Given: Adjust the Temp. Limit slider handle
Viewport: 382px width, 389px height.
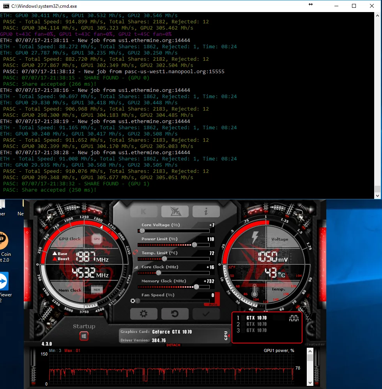Looking at the screenshot, I should [x=164, y=259].
